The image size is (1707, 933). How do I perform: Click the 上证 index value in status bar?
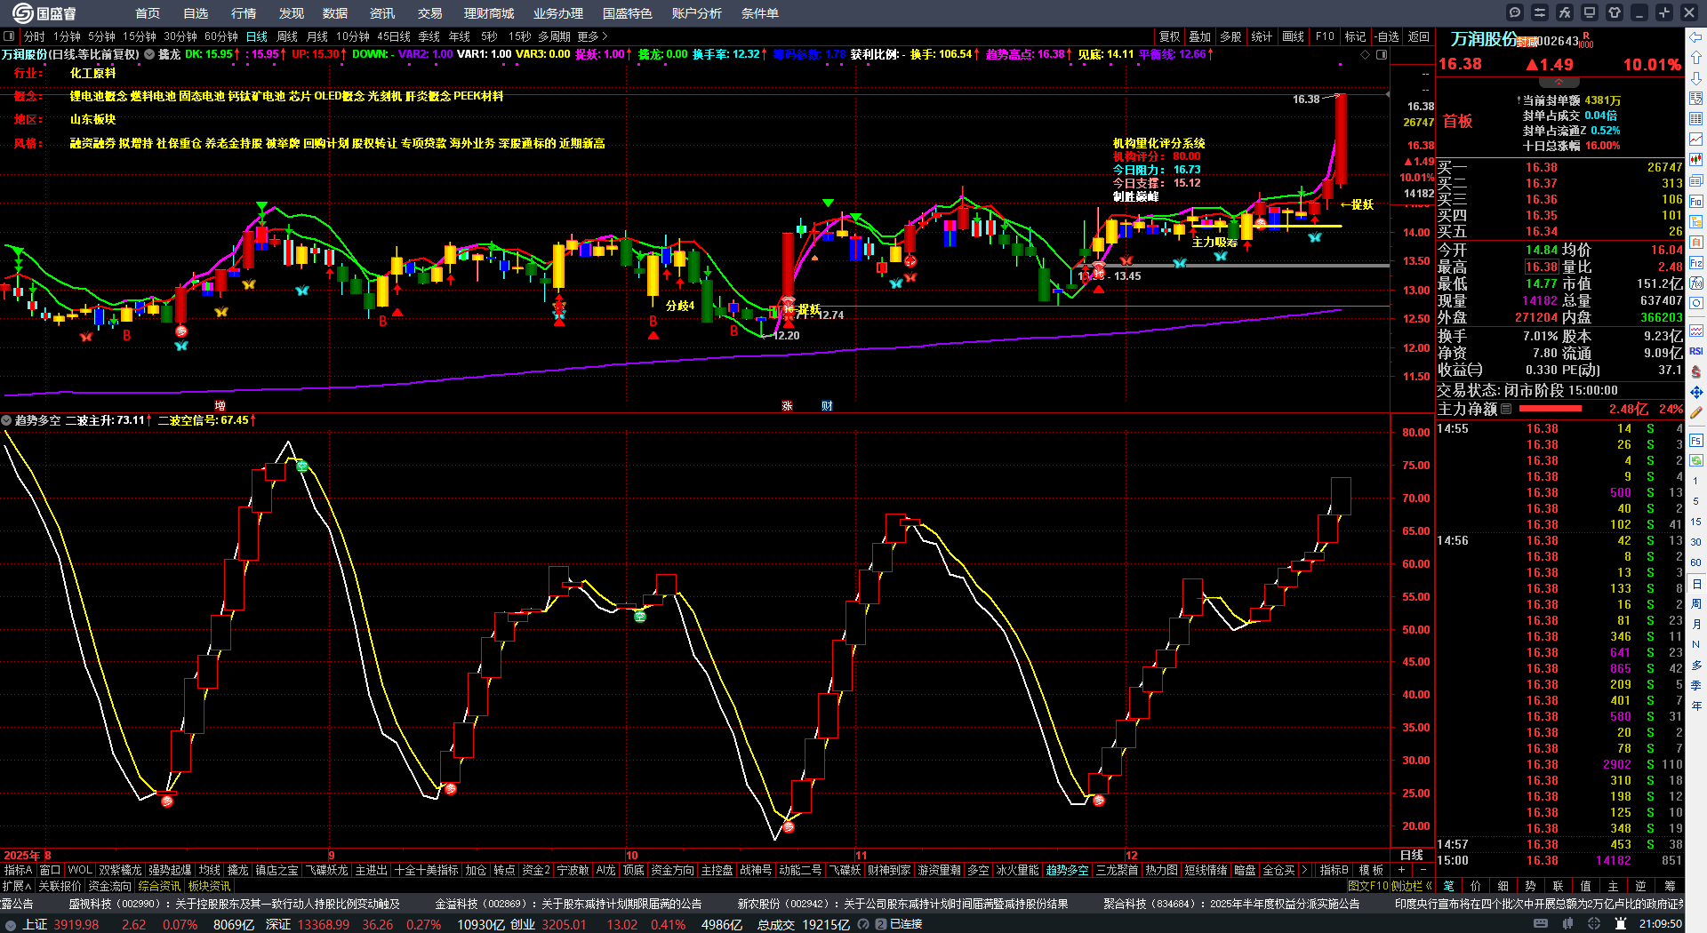click(x=76, y=924)
